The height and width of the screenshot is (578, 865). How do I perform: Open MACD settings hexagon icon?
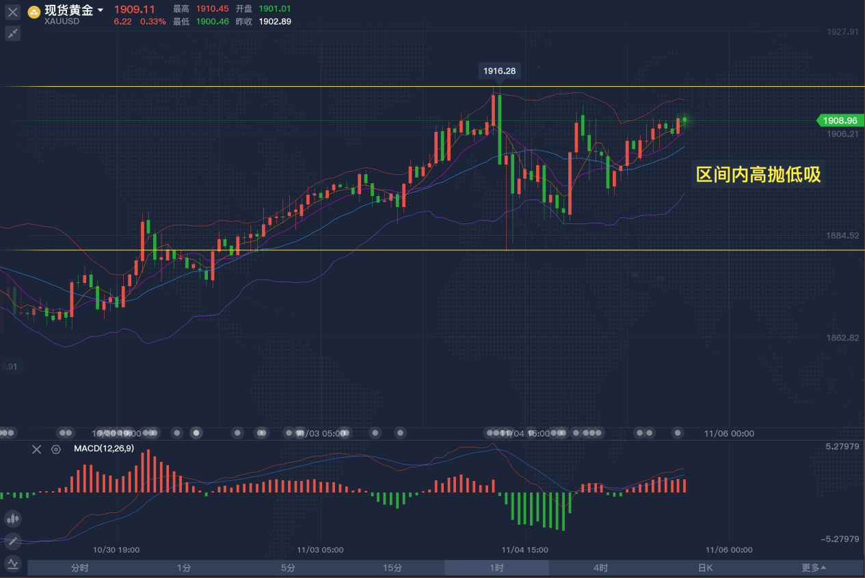coord(56,449)
